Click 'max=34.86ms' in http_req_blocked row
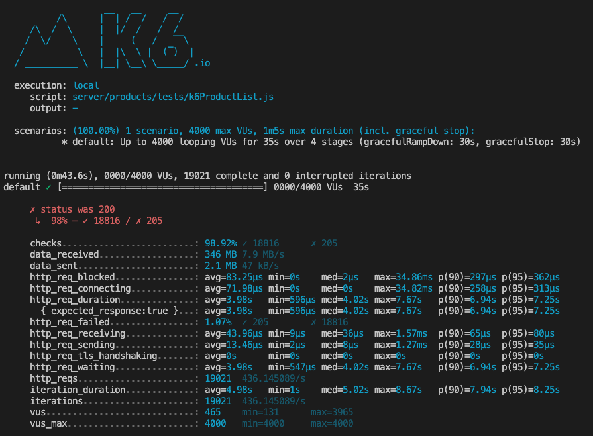Viewport: 593px width, 436px height. 403,277
